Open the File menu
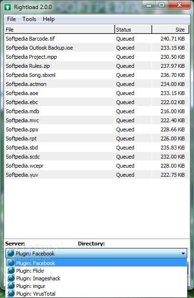 pos(11,19)
